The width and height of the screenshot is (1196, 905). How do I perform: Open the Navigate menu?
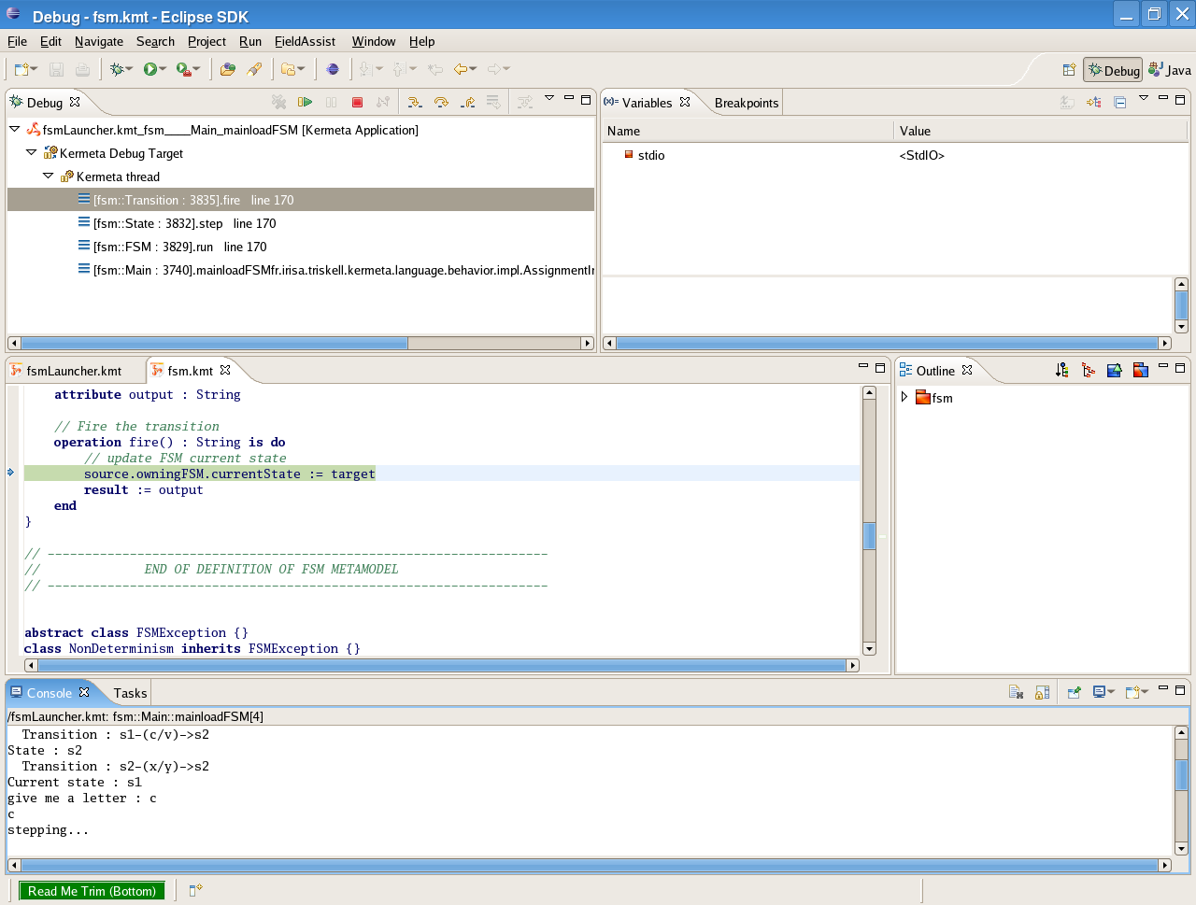pyautogui.click(x=99, y=41)
